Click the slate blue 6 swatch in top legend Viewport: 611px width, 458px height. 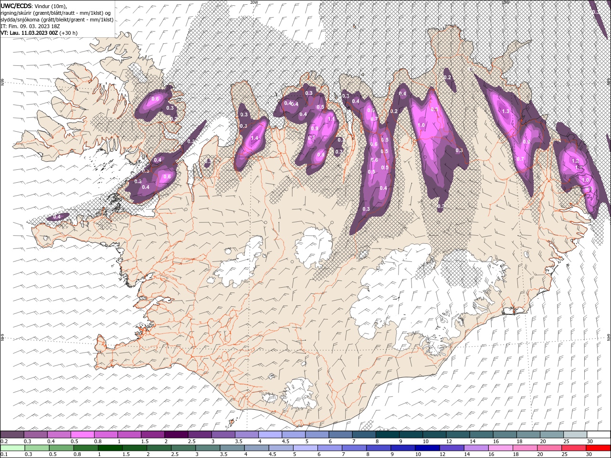coord(340,435)
